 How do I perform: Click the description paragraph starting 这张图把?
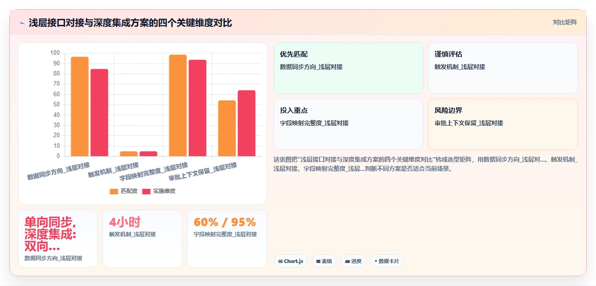click(426, 163)
